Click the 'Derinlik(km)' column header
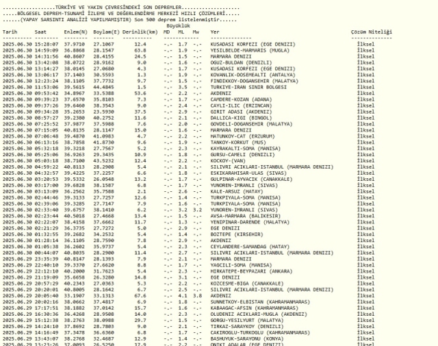438x346 pixels. point(142,32)
